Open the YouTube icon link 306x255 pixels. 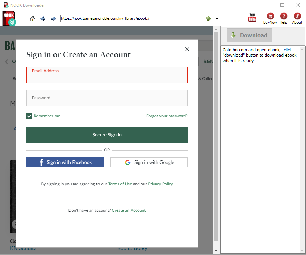click(252, 17)
